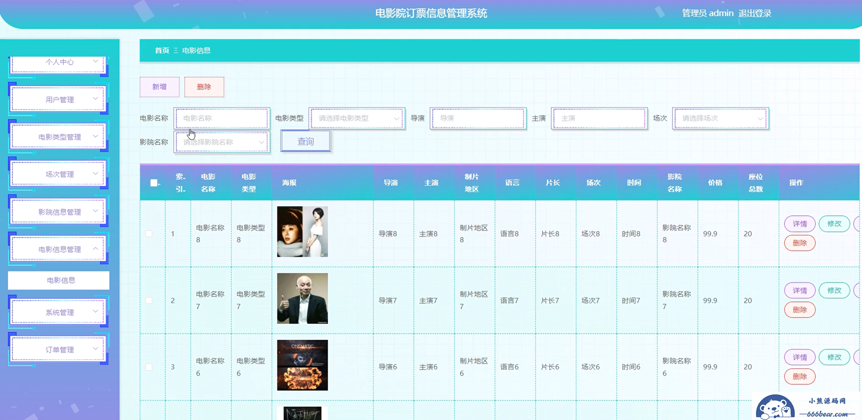Open 详情 for 电影名称7 row
Viewport: 862px width, 420px height.
click(800, 290)
